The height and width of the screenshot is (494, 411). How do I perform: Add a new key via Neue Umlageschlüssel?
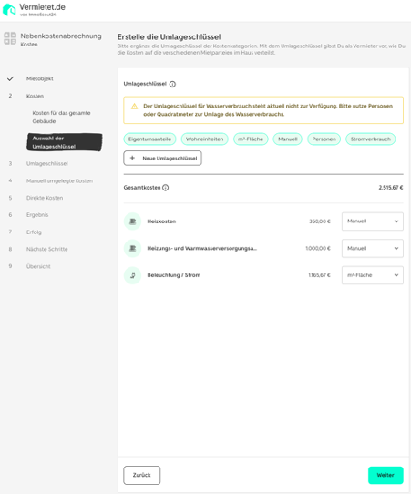[x=162, y=159]
